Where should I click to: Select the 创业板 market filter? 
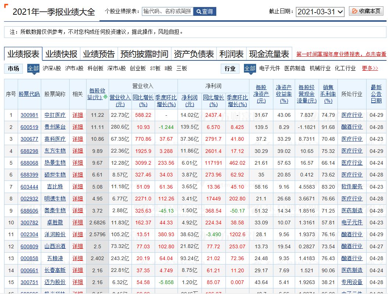point(137,68)
